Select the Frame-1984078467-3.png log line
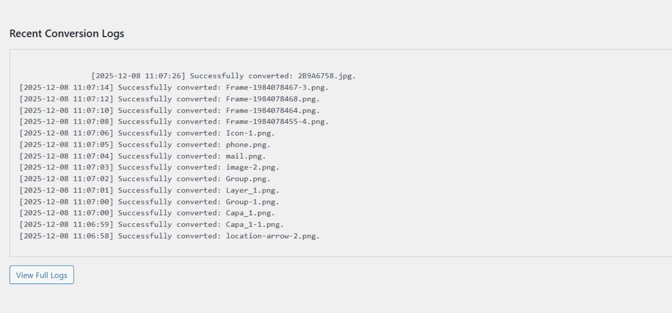The width and height of the screenshot is (672, 313). click(174, 87)
